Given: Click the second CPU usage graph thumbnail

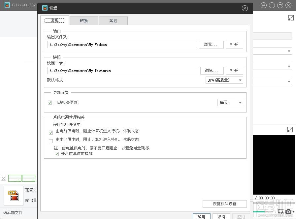Looking at the screenshot, I should 29,178.
